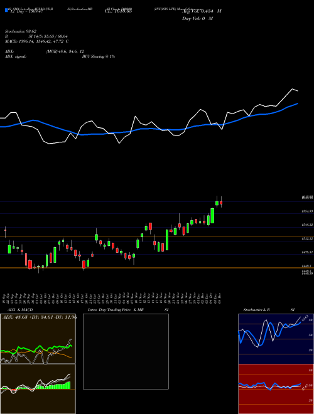Viewport: 314px width, 414px height.
Task: Click the last red candlestick on the chart
Action: 221,203
